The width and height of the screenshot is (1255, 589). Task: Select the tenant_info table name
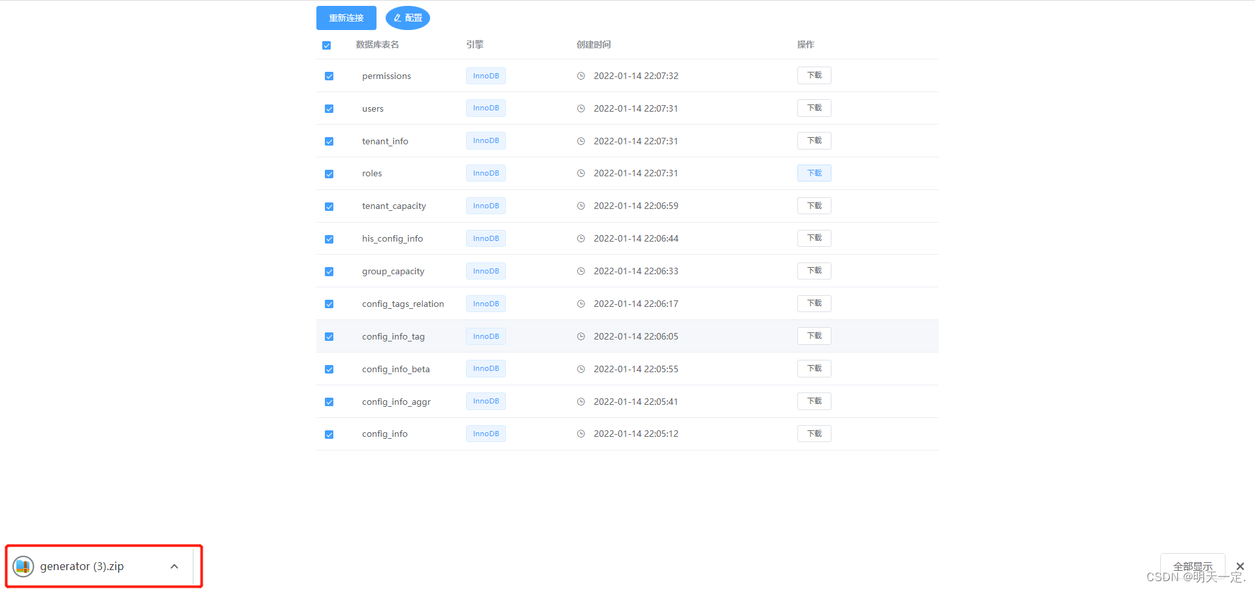click(385, 141)
